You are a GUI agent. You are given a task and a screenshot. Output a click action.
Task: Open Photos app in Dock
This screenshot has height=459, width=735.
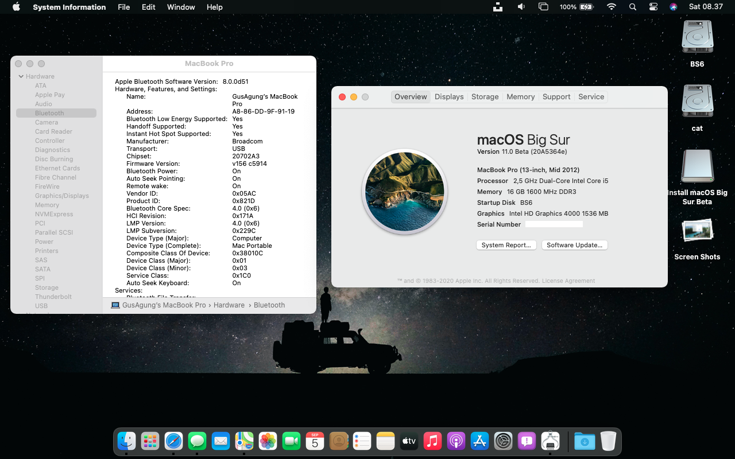(268, 441)
